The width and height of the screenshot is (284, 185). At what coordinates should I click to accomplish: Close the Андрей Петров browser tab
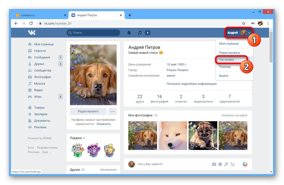121,15
